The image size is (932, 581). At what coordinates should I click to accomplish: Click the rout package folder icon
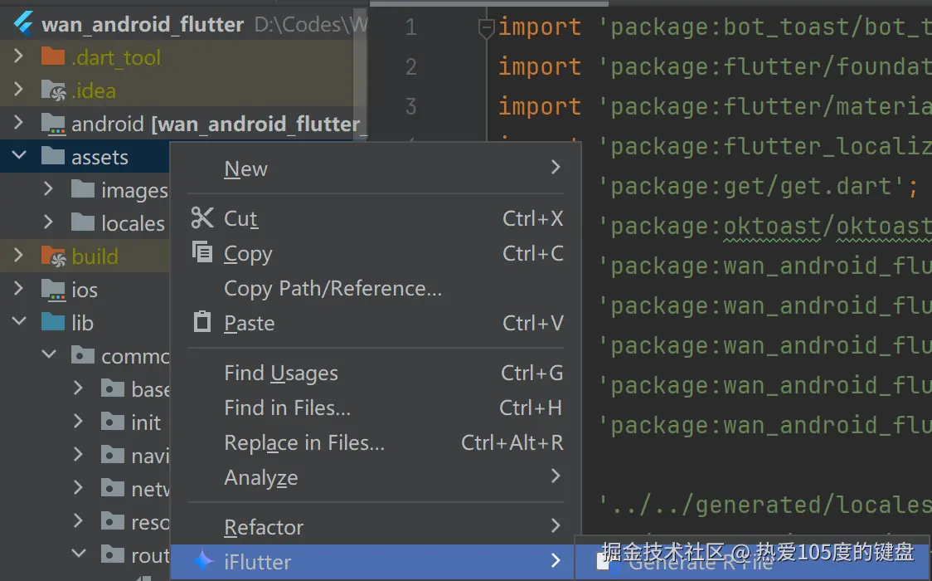coord(112,554)
